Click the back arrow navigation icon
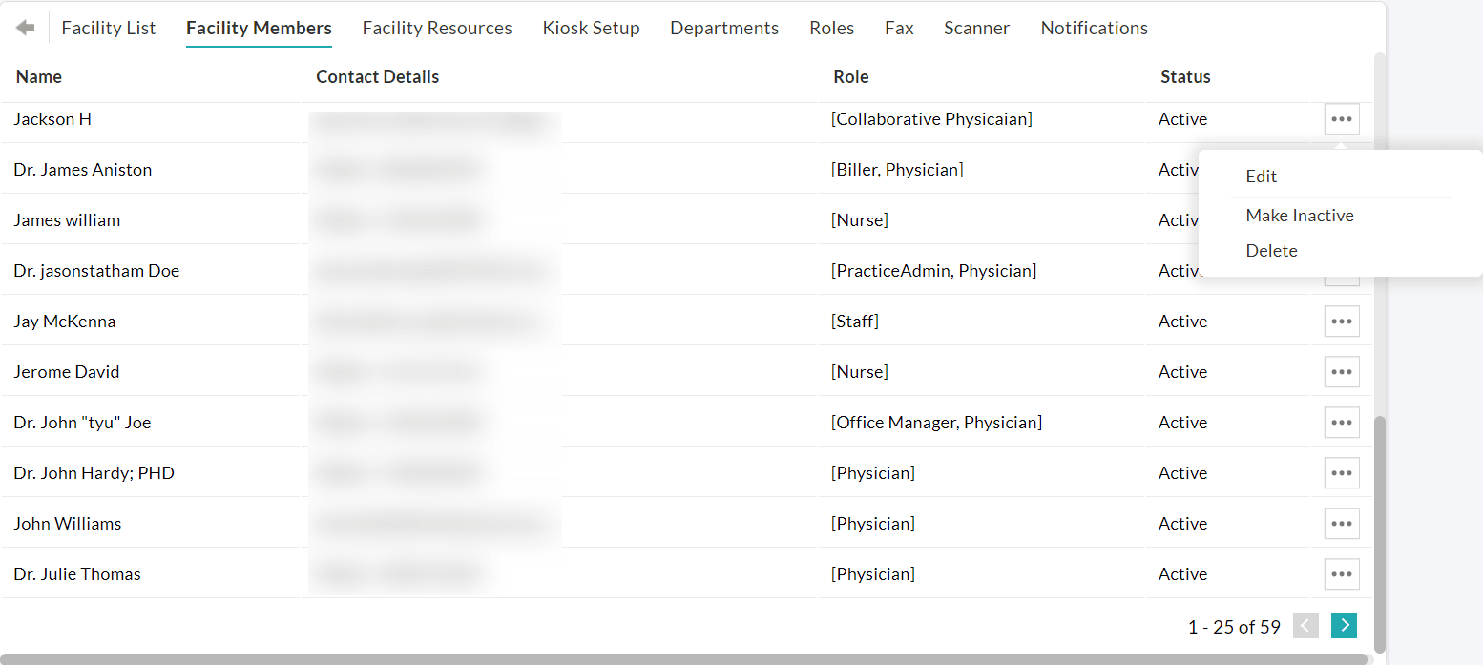The width and height of the screenshot is (1483, 665). point(26,27)
